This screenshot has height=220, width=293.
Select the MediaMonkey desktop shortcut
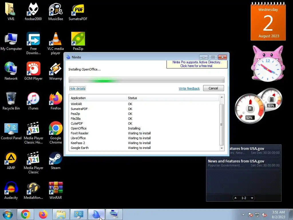point(33,190)
